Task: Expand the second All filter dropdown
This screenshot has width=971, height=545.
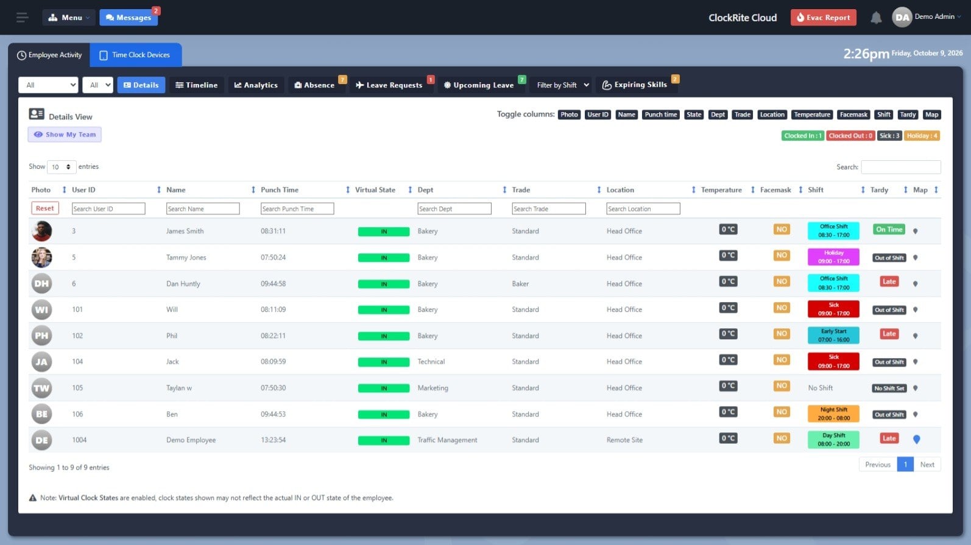Action: tap(98, 85)
